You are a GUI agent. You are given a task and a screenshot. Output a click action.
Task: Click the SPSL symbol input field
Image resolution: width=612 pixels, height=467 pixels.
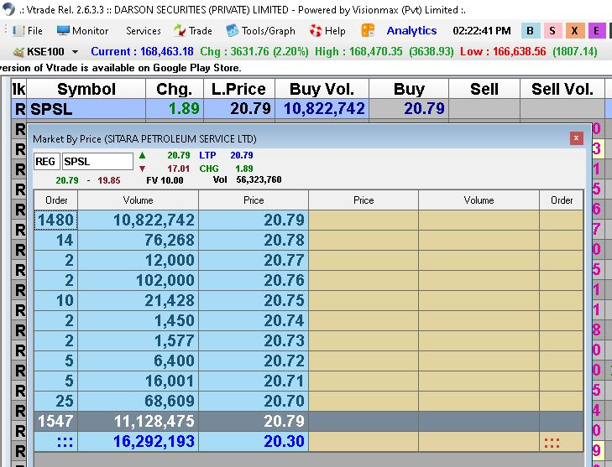97,161
